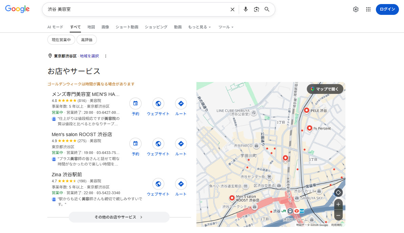The image size is (404, 233).
Task: Click the ログイン button
Action: click(387, 9)
